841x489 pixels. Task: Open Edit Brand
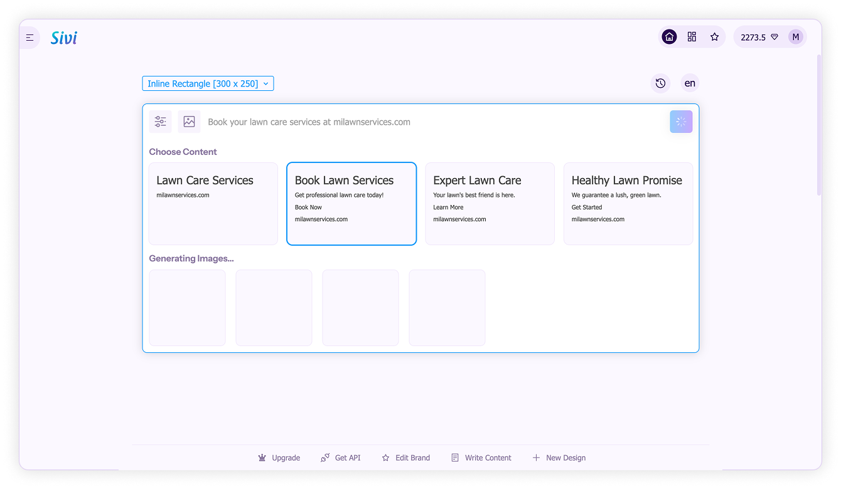[x=406, y=458]
